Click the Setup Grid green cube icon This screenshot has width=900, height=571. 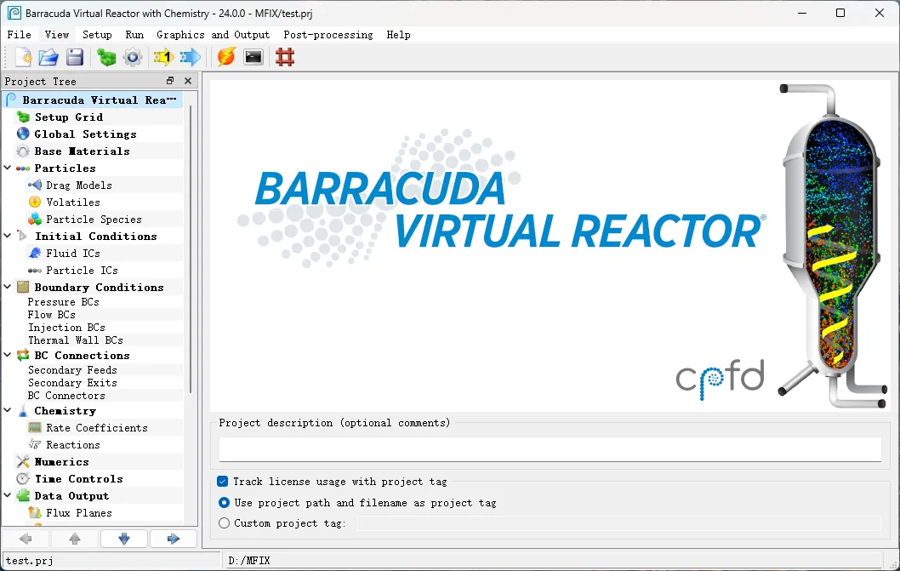[23, 117]
